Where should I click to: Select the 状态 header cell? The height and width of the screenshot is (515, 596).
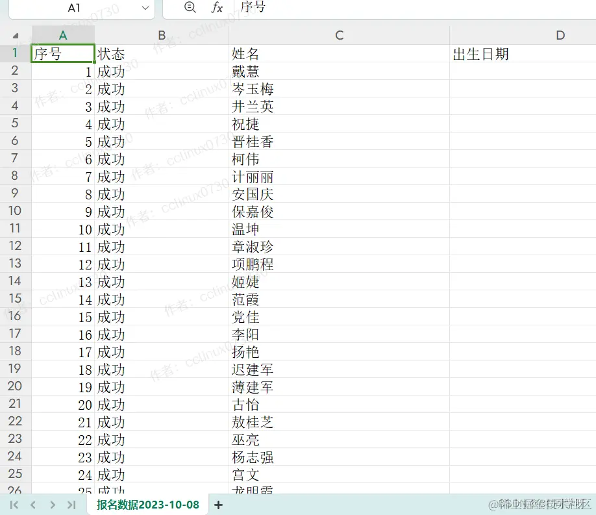(162, 54)
